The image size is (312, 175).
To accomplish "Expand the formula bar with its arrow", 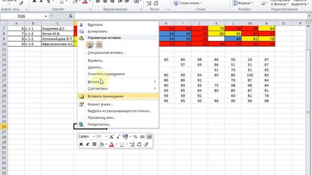I will (x=310, y=16).
